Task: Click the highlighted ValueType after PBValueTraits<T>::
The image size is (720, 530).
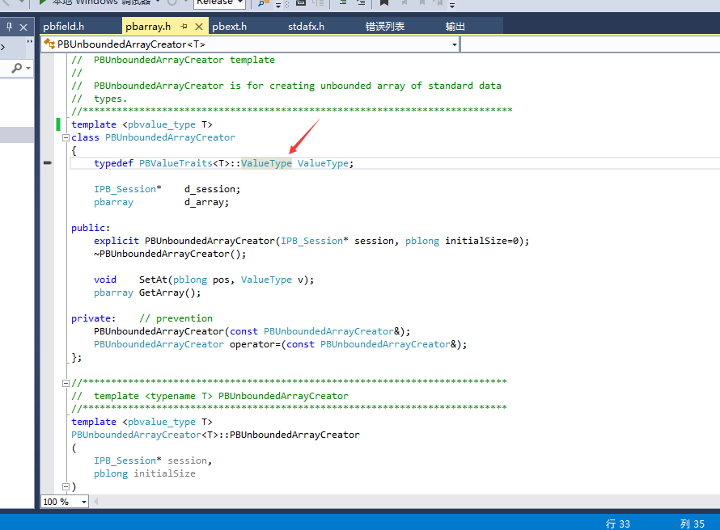Action: [x=266, y=163]
